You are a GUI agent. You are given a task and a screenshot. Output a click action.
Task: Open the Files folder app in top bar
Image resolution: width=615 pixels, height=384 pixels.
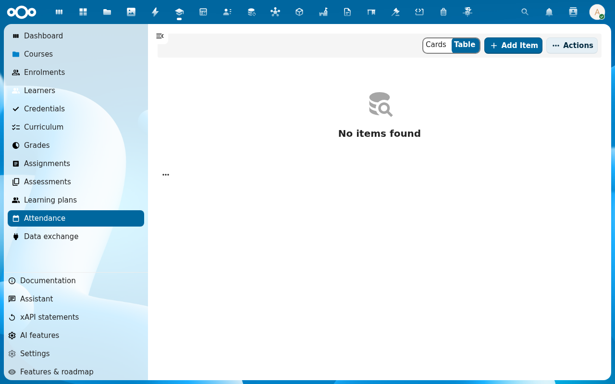(x=107, y=12)
